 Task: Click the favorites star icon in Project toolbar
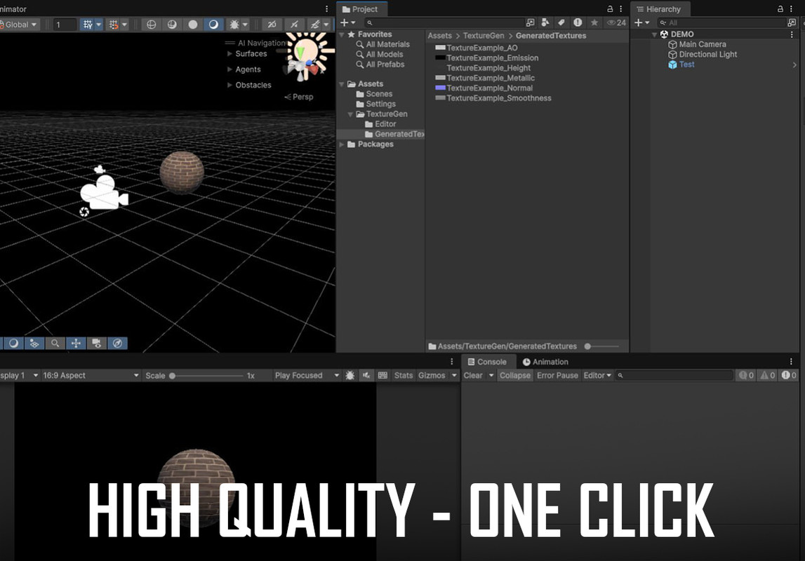594,23
